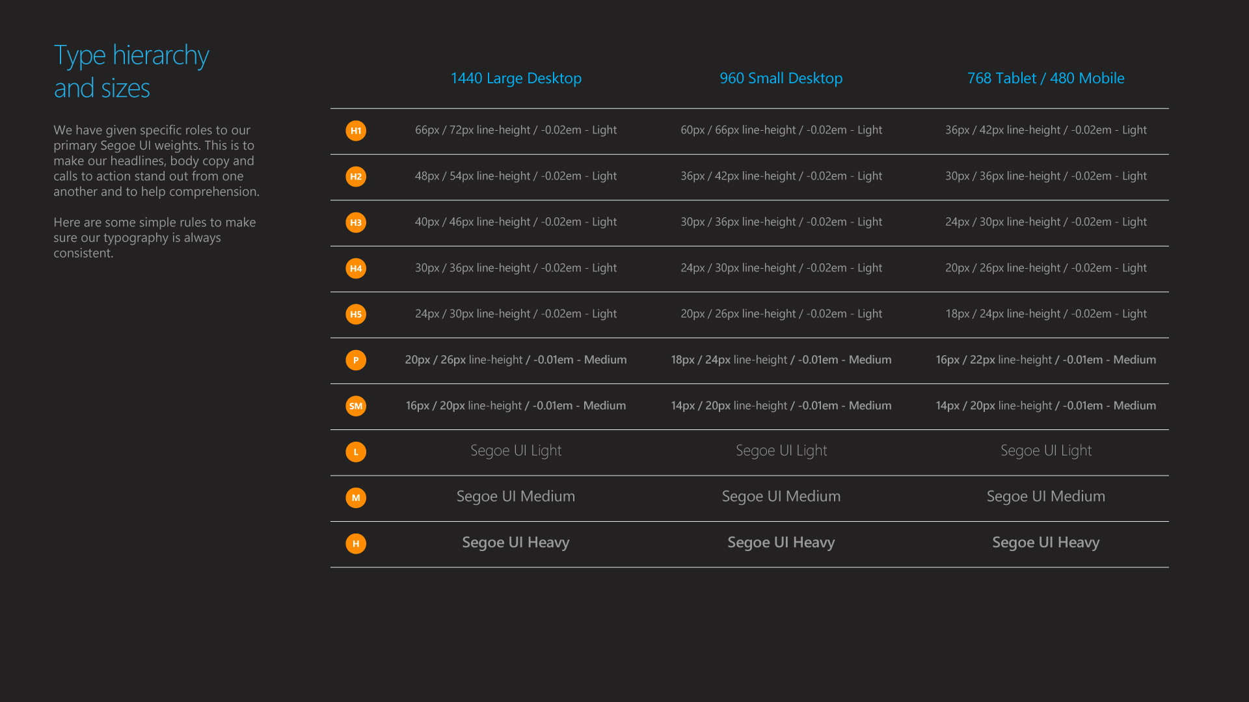Click the orange SM badge icon
This screenshot has height=702, width=1249.
coord(356,406)
